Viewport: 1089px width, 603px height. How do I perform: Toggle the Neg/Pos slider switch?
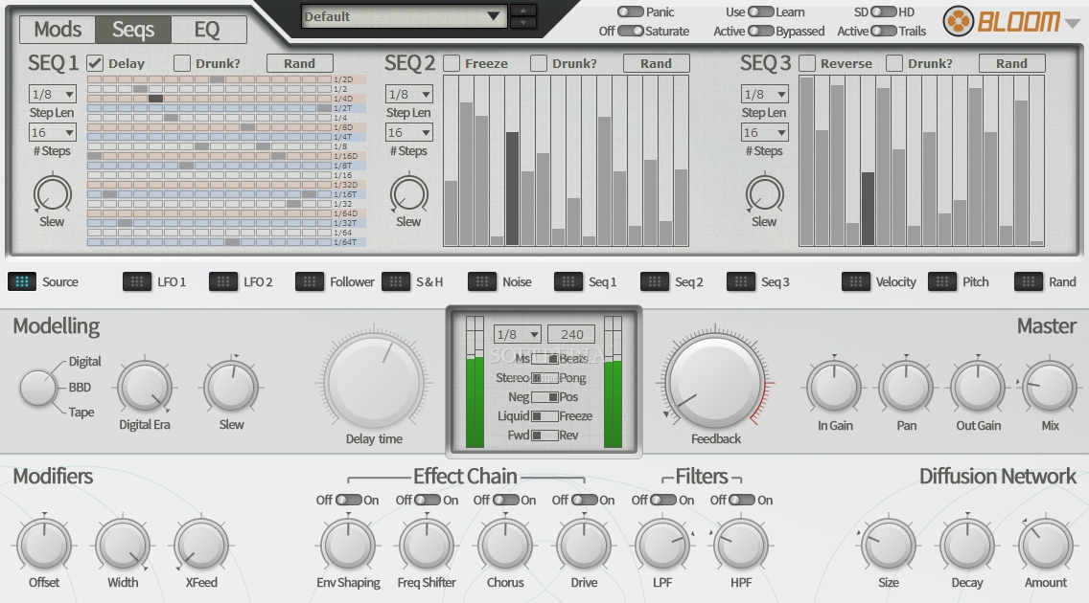pos(544,397)
